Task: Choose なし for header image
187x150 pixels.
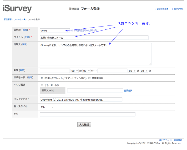Action: click(x=42, y=85)
